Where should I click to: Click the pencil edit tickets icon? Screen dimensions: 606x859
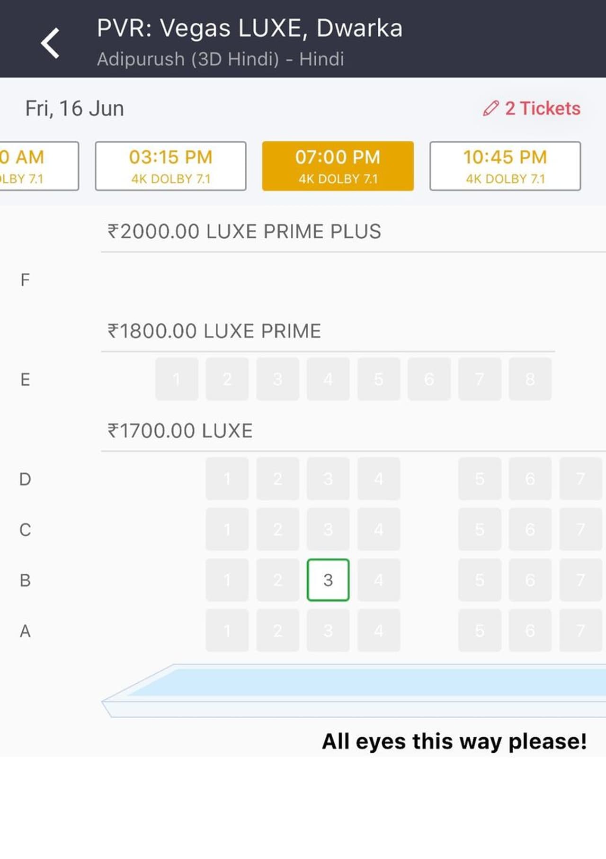click(x=491, y=109)
